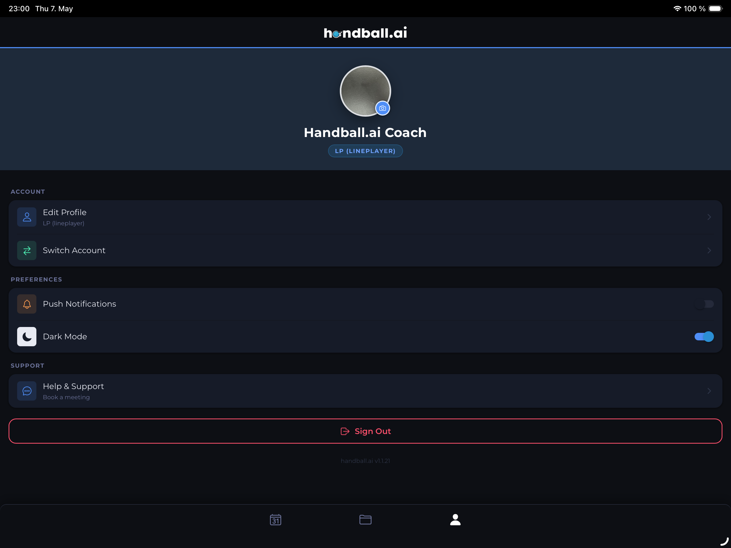Click the PREFERENCES section header

pos(36,280)
